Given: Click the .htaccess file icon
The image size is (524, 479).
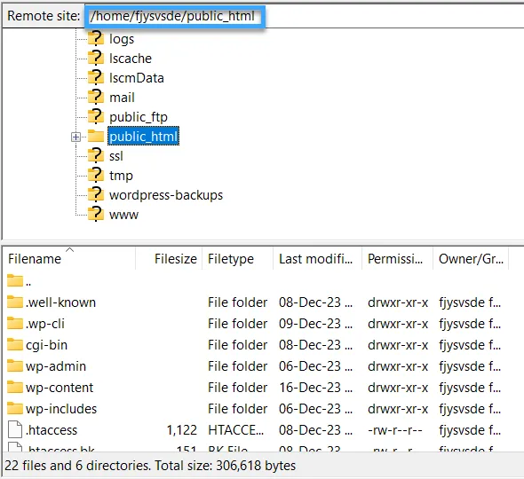Looking at the screenshot, I should pos(15,429).
